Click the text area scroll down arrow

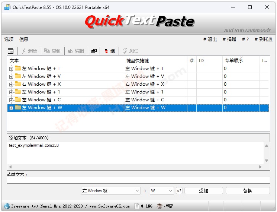point(267,161)
